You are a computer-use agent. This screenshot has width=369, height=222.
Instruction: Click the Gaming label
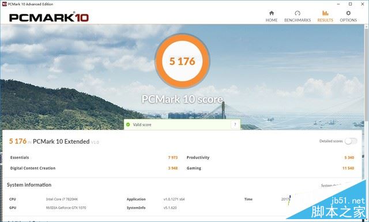(x=194, y=168)
